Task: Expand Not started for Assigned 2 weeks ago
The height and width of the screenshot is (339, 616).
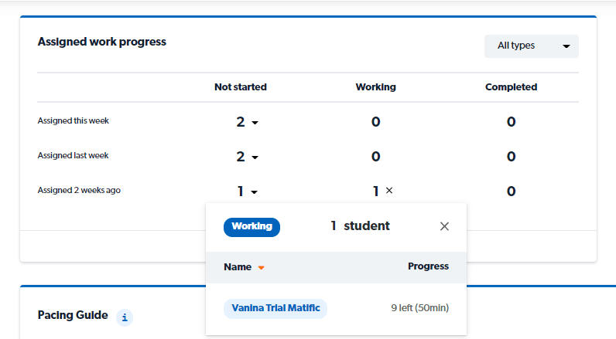Action: [247, 192]
